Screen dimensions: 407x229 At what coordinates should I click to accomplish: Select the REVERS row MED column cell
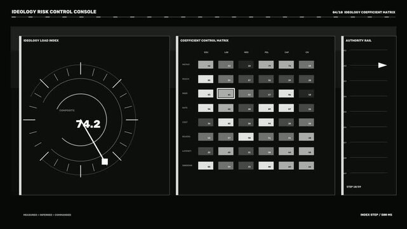[x=246, y=137]
